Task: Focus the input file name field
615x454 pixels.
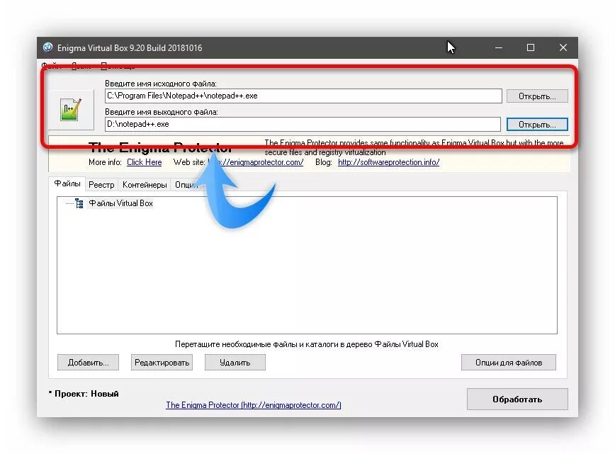Action: click(x=303, y=96)
